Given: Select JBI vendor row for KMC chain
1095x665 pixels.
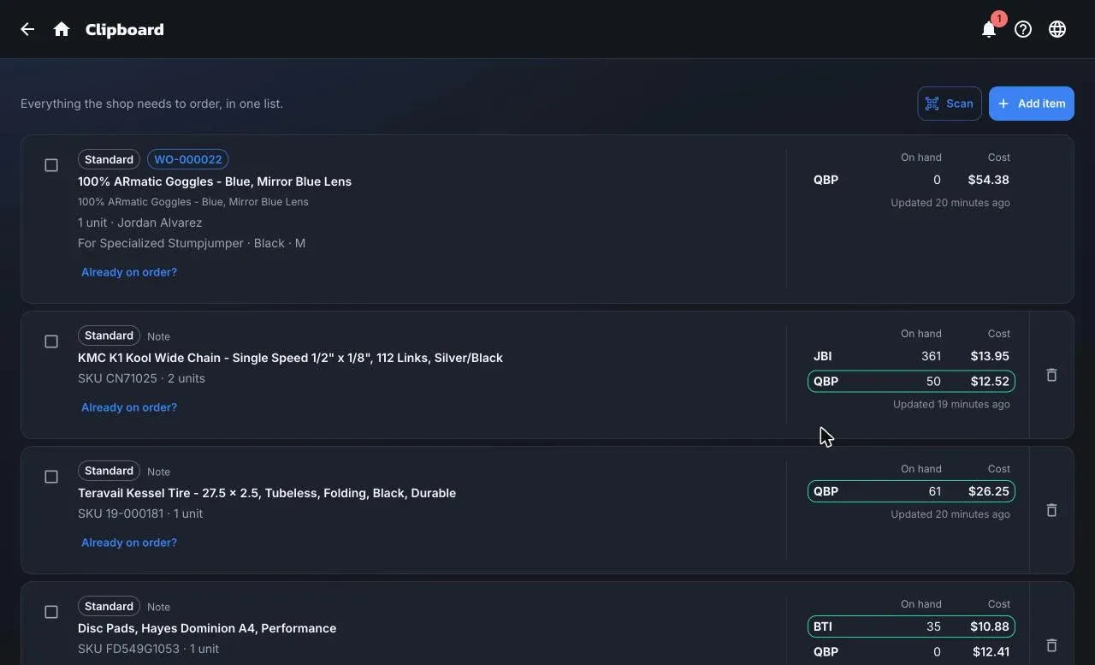Looking at the screenshot, I should [x=911, y=356].
